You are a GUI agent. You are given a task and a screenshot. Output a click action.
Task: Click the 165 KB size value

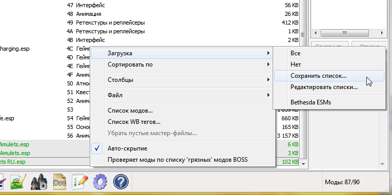tap(290, 127)
